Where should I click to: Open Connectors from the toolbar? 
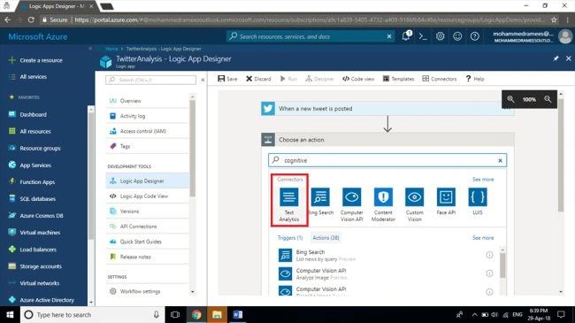click(440, 79)
